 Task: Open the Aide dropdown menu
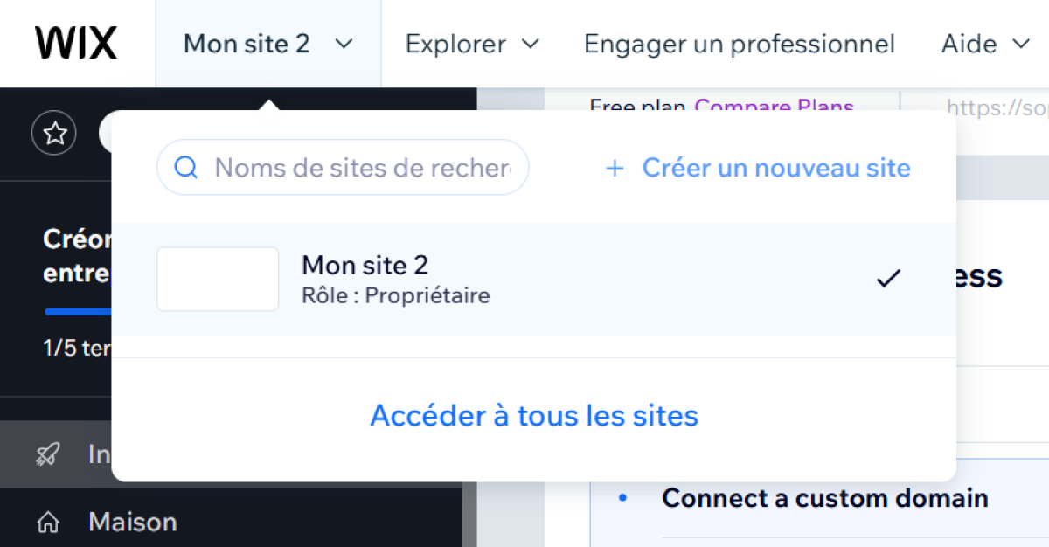(985, 44)
